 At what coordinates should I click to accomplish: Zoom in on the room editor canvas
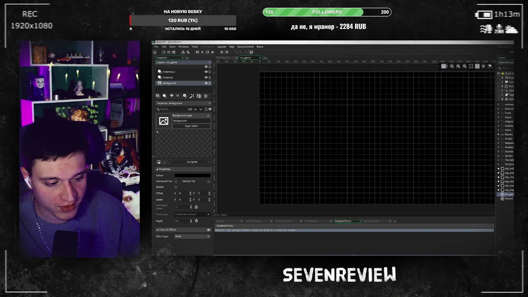(464, 66)
